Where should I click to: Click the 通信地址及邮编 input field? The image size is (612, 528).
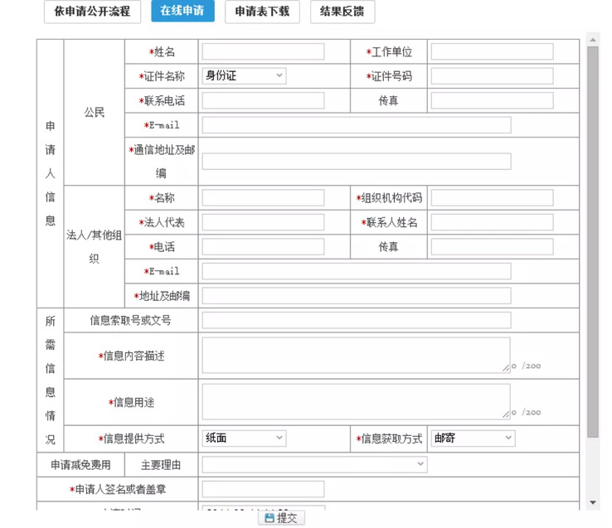356,162
